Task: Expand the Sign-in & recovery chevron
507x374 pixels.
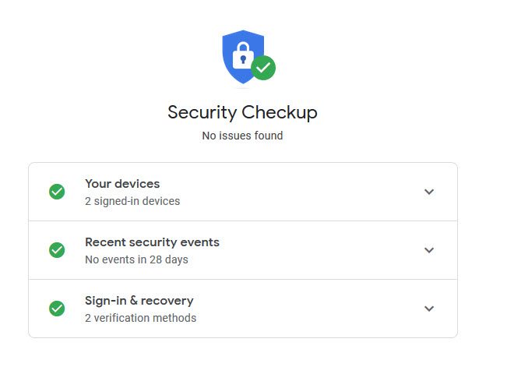Action: point(428,309)
